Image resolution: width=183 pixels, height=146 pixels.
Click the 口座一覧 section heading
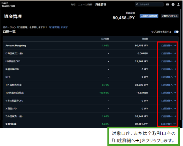9,32
